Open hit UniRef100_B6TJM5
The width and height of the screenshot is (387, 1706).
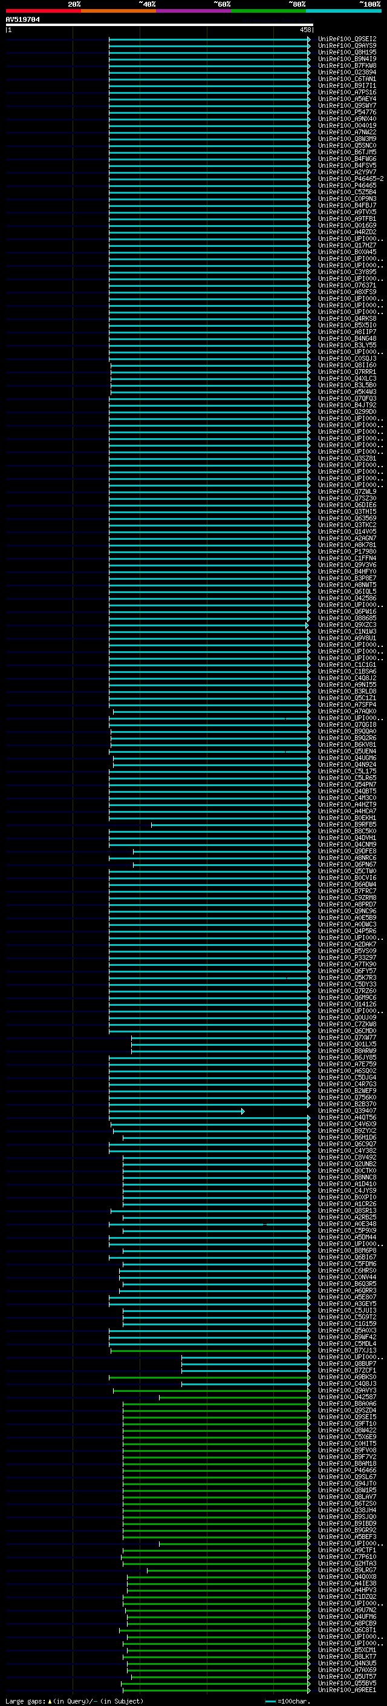347,152
